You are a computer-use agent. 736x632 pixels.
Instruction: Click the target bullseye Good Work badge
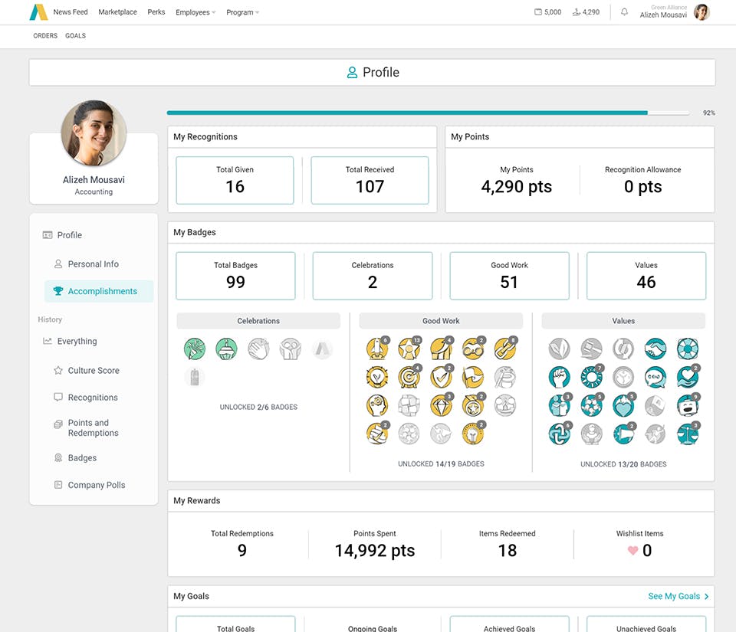(x=409, y=377)
